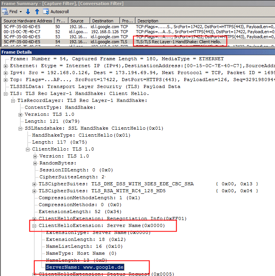Select frame 54 TLS Client Hello row
Screen dimensions: 275x276
coord(138,42)
